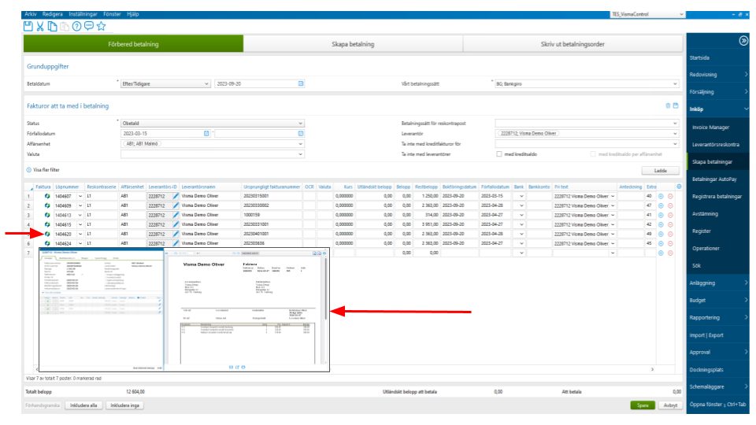The height and width of the screenshot is (425, 756).
Task: Click red remove-row icon for row 1404624
Action: (670, 243)
